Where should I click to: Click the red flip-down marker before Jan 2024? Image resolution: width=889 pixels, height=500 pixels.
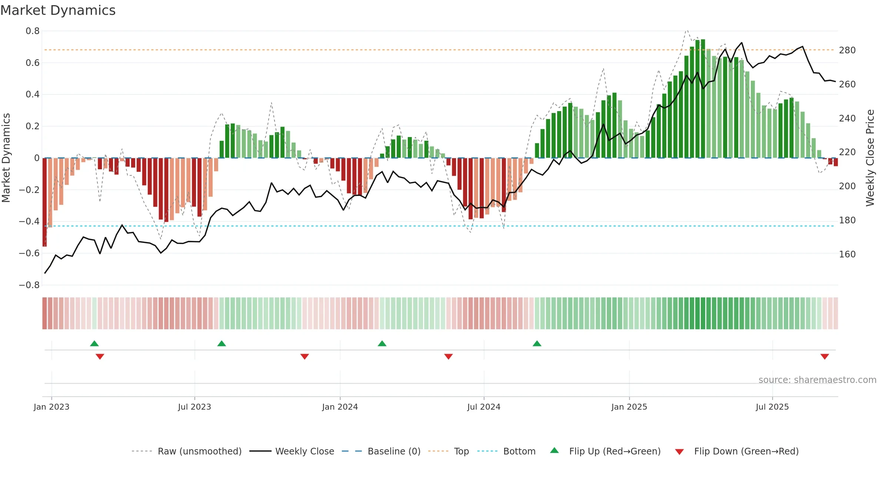click(304, 356)
